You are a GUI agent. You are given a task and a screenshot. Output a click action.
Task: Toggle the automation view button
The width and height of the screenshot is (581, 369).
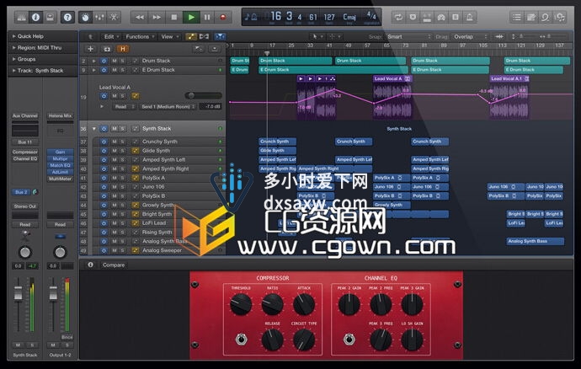(191, 36)
